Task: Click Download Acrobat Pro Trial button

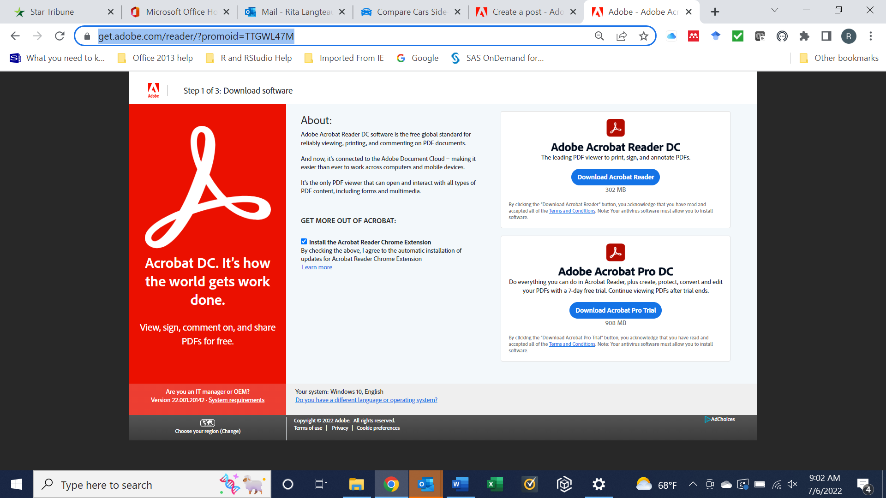Action: tap(615, 310)
